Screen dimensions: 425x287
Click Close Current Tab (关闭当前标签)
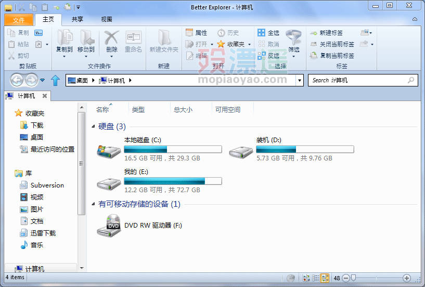point(332,44)
